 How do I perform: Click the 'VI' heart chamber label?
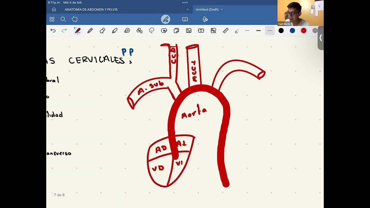(x=179, y=164)
